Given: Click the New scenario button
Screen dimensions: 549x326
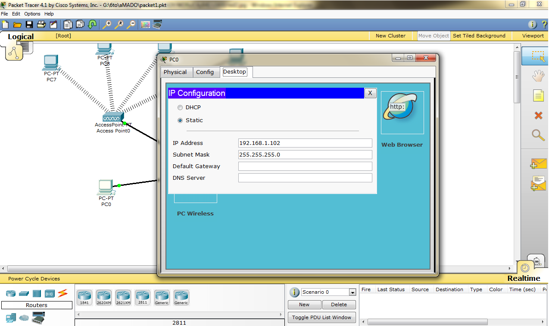Looking at the screenshot, I should tap(304, 304).
